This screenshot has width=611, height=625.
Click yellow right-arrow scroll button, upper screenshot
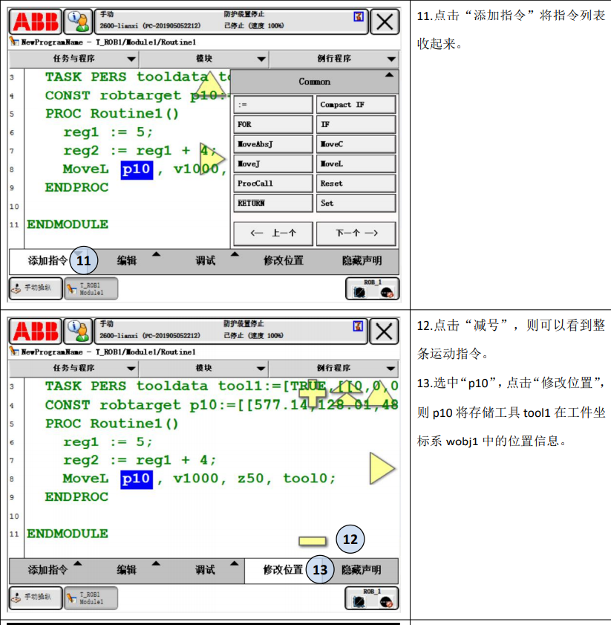212,158
